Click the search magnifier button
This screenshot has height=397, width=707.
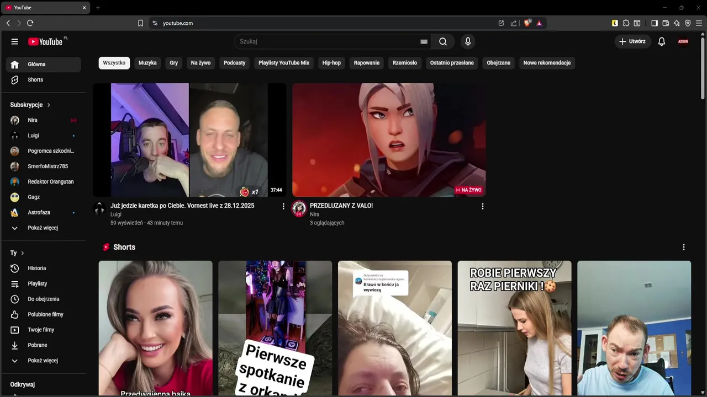(443, 41)
